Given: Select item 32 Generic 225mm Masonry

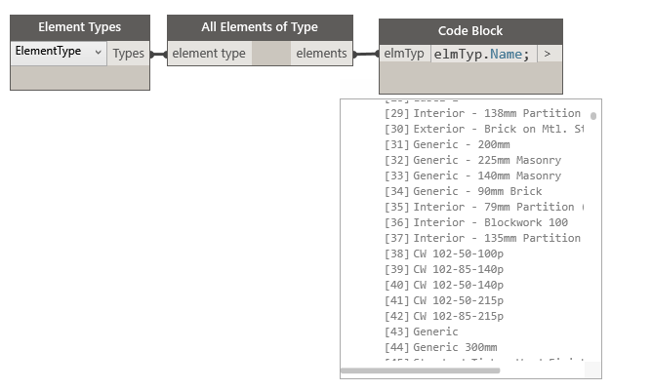Looking at the screenshot, I should pos(472,160).
